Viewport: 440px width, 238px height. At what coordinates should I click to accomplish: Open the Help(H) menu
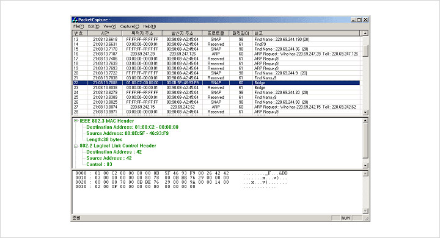(x=150, y=26)
